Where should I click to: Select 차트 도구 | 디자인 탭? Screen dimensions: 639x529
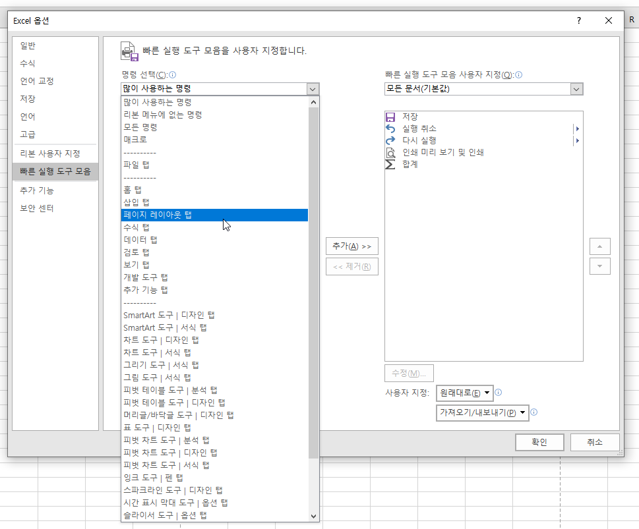214,340
